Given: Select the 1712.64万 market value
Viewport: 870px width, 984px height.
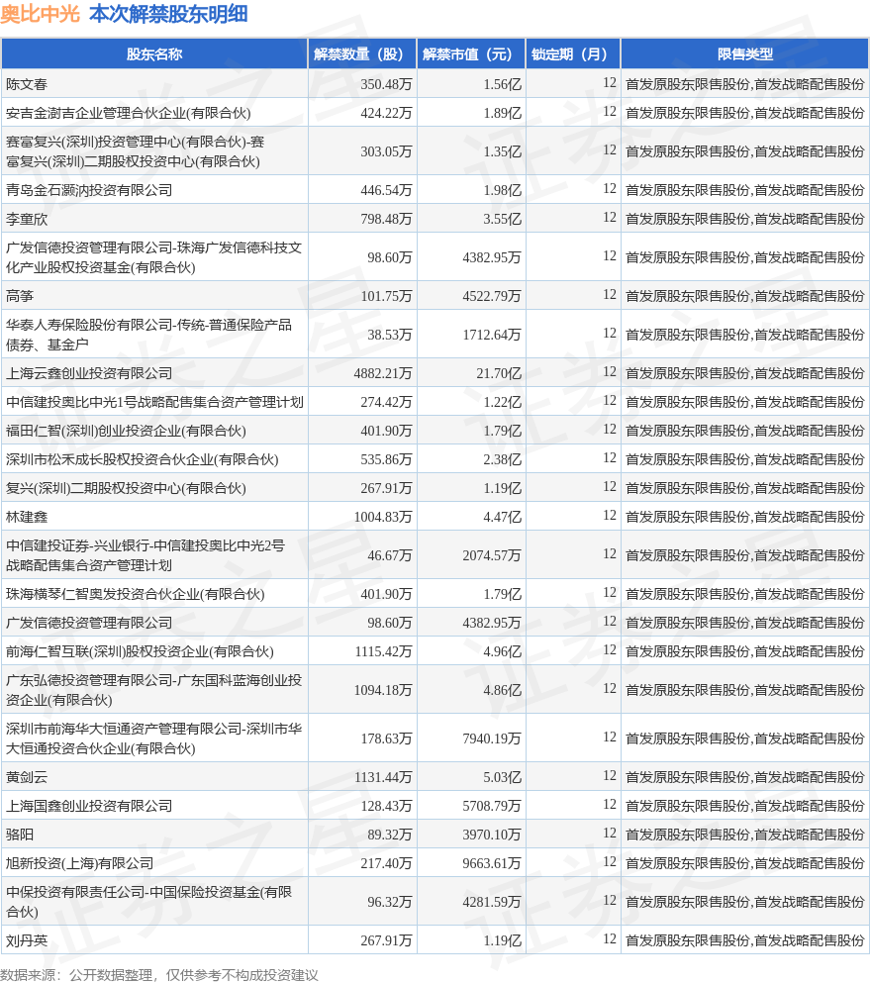Looking at the screenshot, I should (x=492, y=336).
